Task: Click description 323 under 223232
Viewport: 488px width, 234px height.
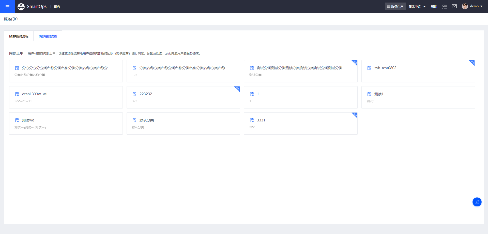Action: pyautogui.click(x=134, y=101)
